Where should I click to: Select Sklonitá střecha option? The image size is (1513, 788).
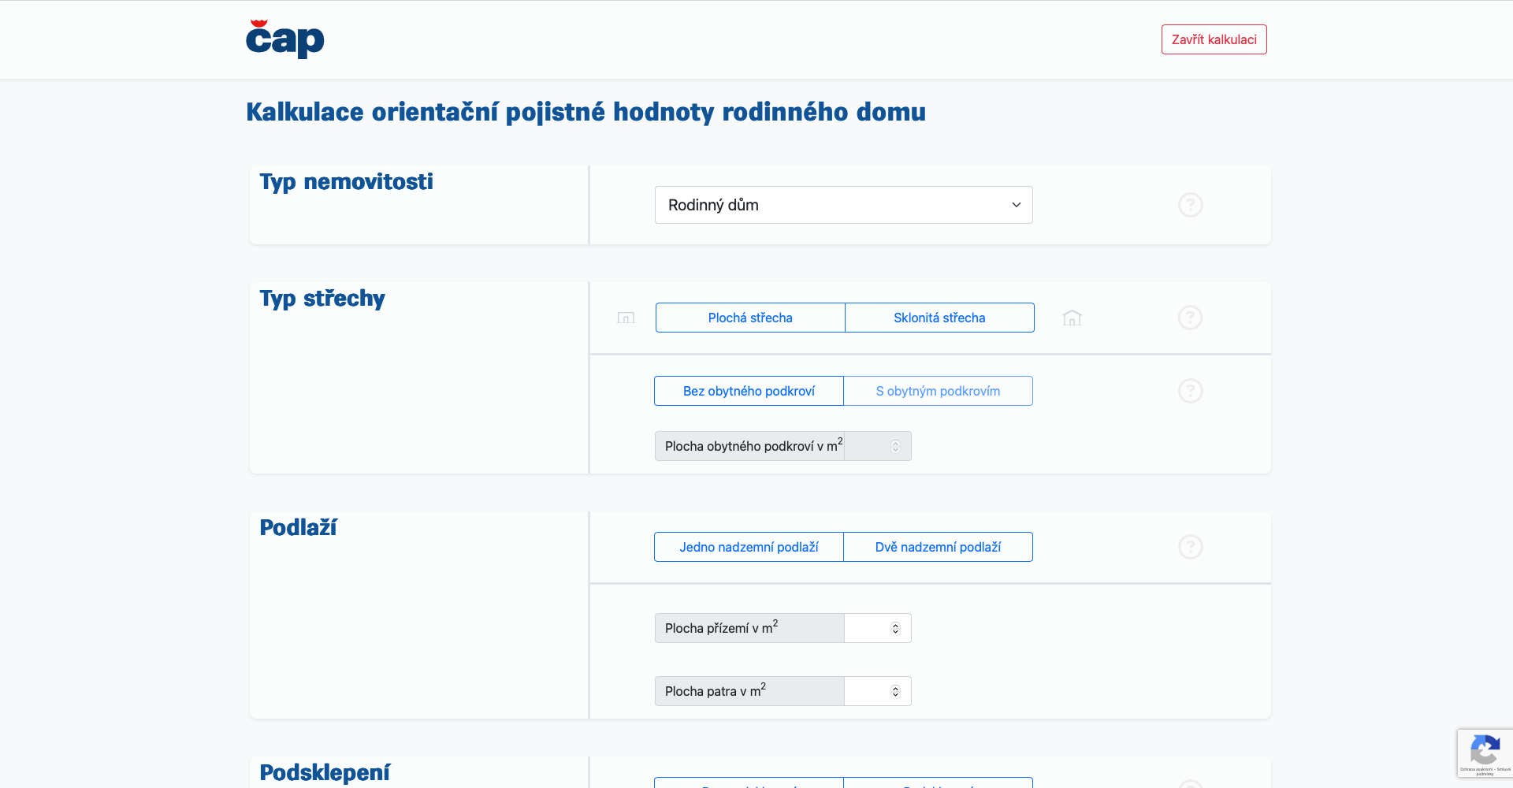pos(939,318)
